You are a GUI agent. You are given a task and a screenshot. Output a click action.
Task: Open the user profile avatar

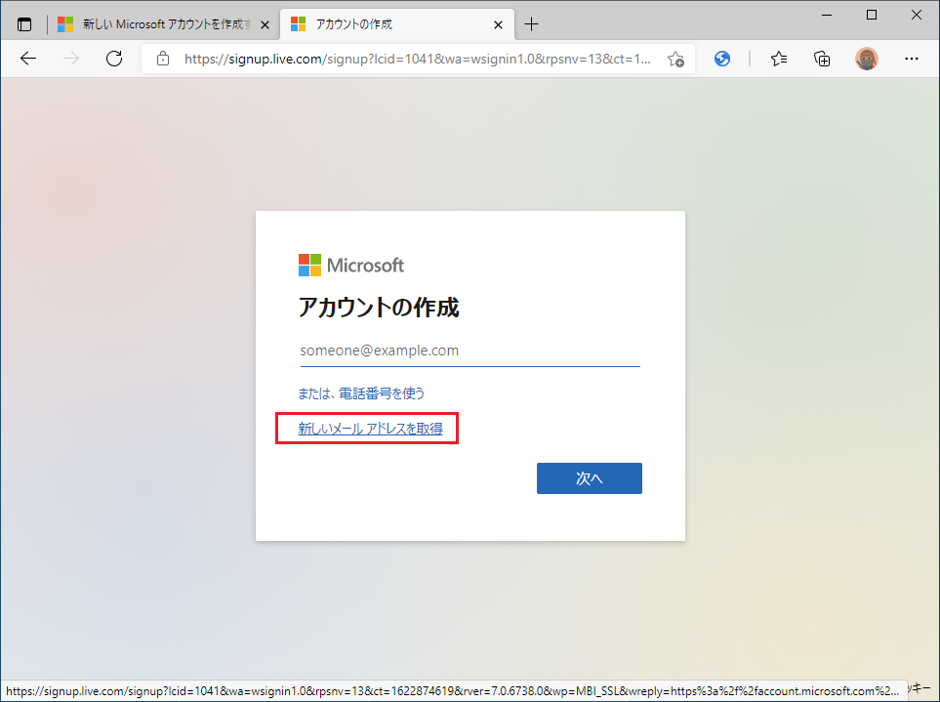[866, 59]
